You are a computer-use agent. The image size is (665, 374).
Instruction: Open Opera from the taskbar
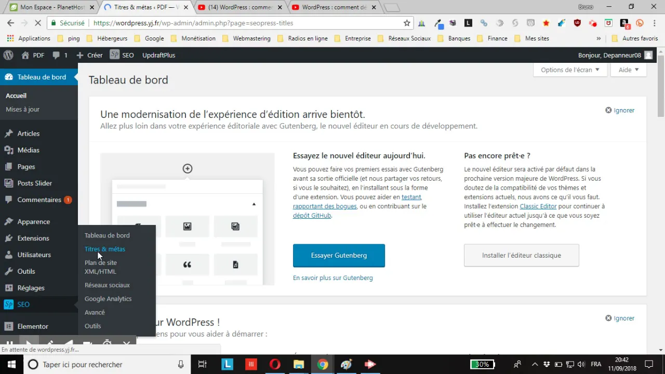[x=275, y=364]
